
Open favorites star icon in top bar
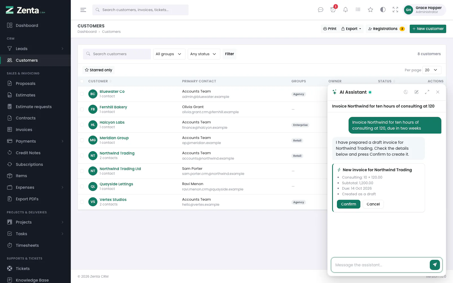(370, 10)
